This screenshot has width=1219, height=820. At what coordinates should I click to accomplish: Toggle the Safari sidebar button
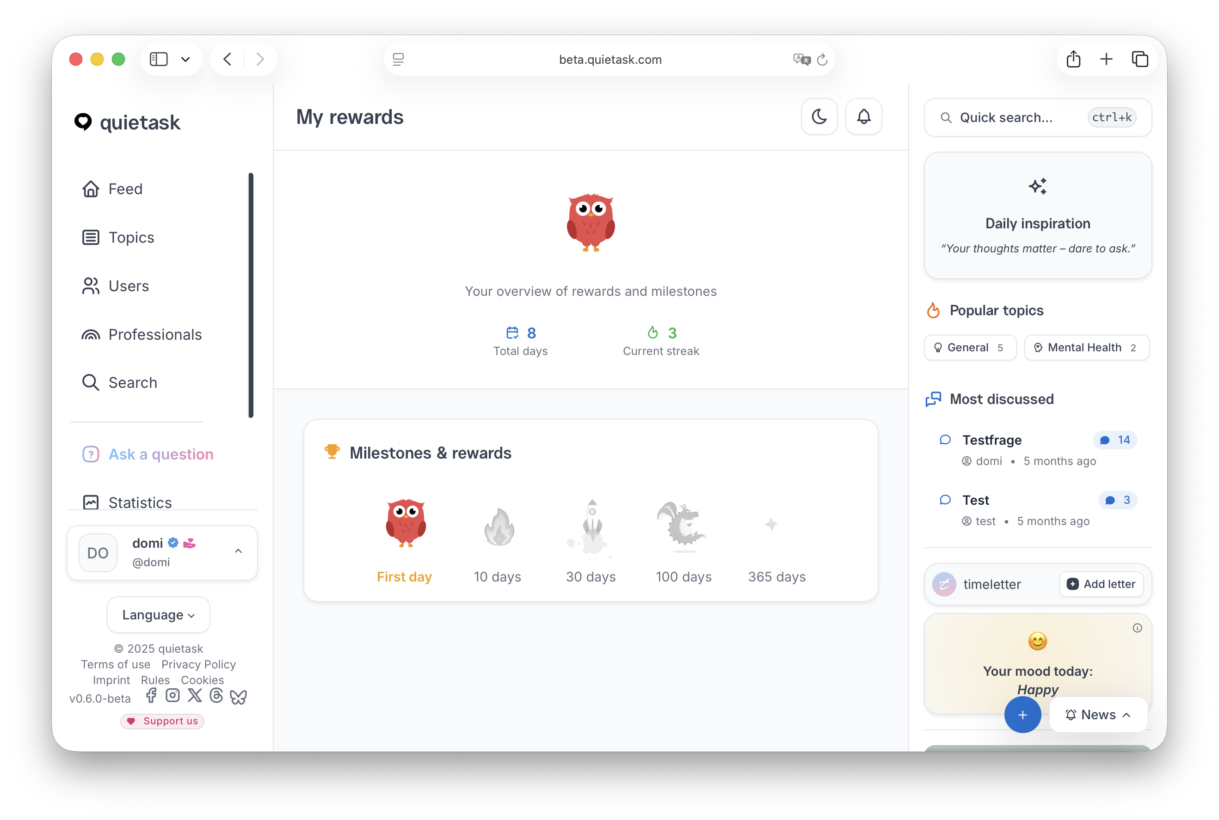pos(159,59)
